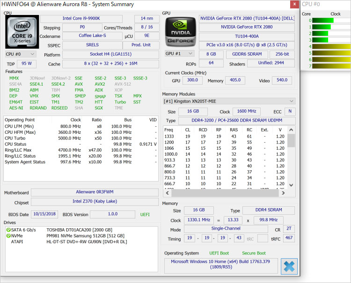The width and height of the screenshot is (351, 283).
Task: Click the 95 W TDP field
Action: tap(27, 64)
